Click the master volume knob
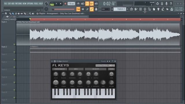This screenshot has height=104, width=185. (x=46, y=4)
